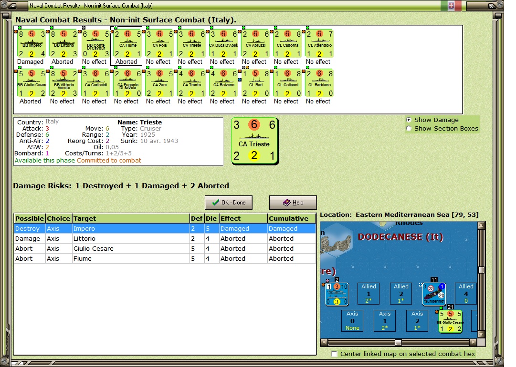
Task: Sort by the Die column header
Action: (x=211, y=218)
